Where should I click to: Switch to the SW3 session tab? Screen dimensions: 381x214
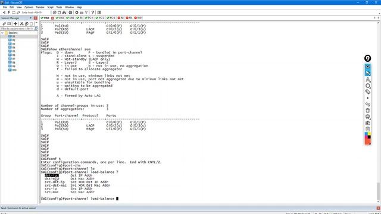tap(70, 18)
